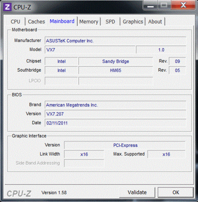
Task: Click the BIOS Brand American Megatrends field
Action: [115, 105]
